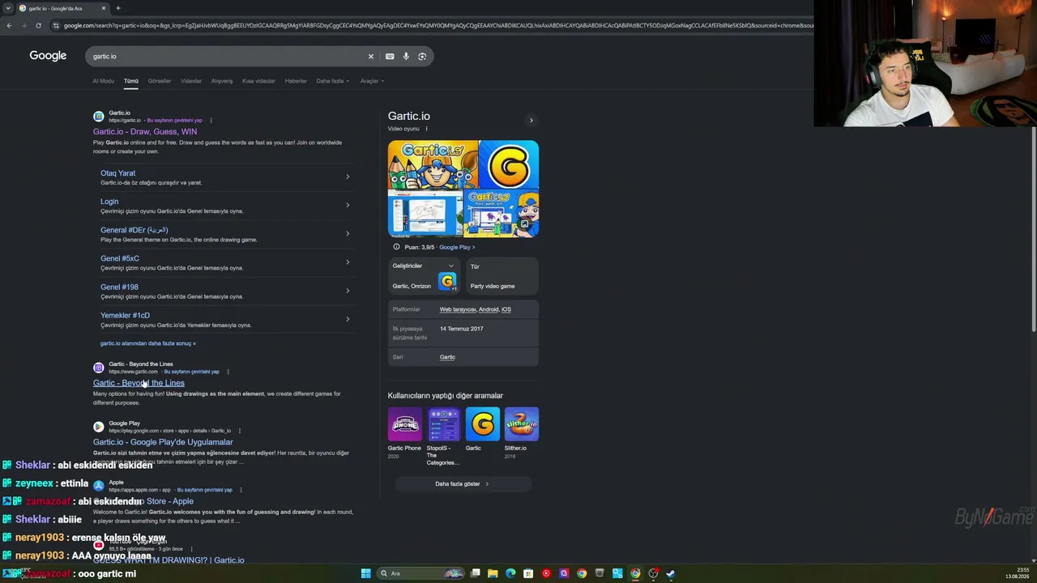Screen dimensions: 1037x583
Task: Open the StopotS related search thumbnail
Action: click(x=443, y=424)
